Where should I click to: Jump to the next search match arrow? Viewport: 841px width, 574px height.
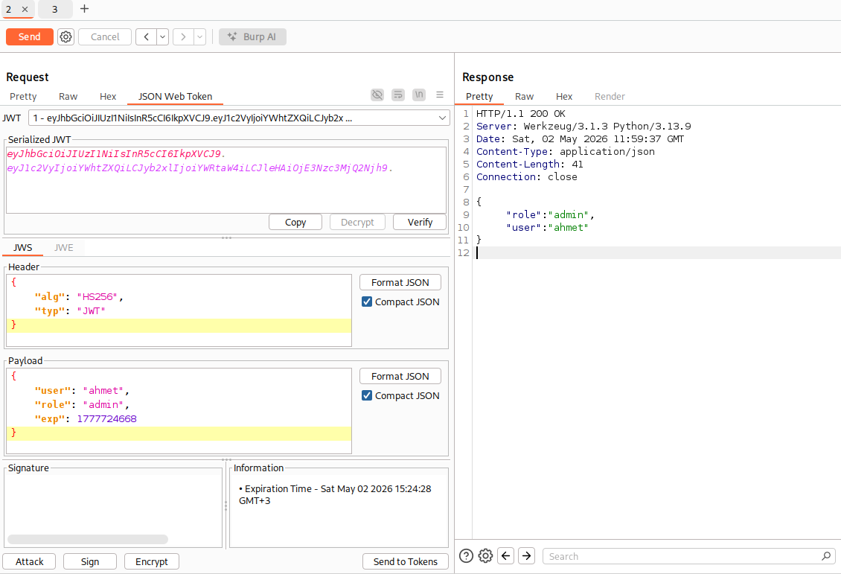click(x=527, y=556)
